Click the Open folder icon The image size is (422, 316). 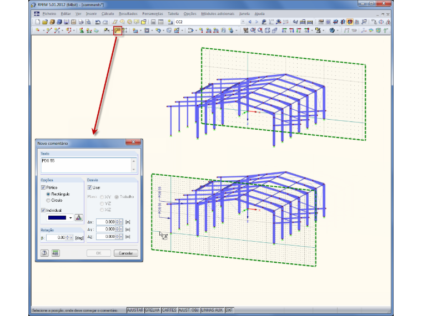click(45, 22)
